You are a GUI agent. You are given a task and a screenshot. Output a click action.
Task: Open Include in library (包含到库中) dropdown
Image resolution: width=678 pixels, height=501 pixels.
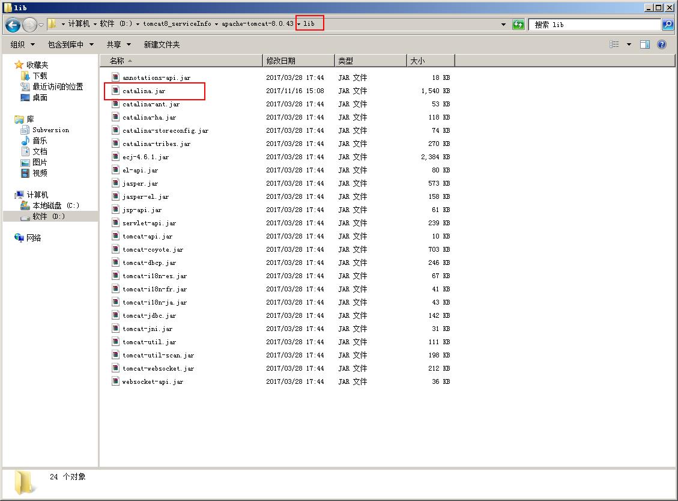pyautogui.click(x=71, y=44)
